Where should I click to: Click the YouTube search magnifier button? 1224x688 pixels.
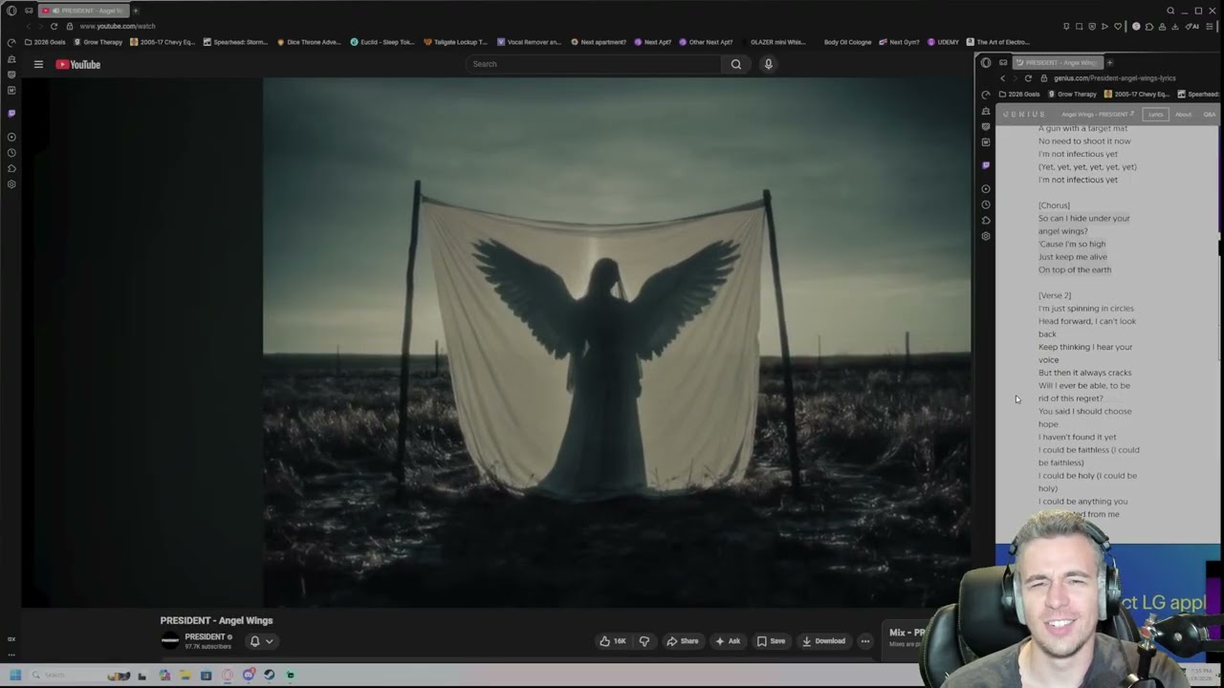(x=735, y=64)
